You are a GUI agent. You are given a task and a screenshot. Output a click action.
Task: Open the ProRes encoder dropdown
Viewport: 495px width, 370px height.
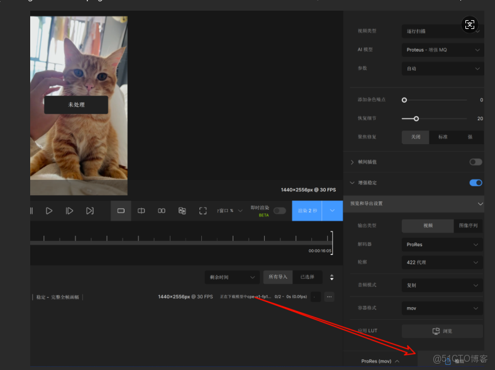[442, 244]
